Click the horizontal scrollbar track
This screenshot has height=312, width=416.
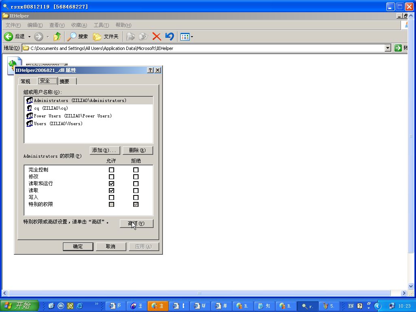tap(199, 293)
